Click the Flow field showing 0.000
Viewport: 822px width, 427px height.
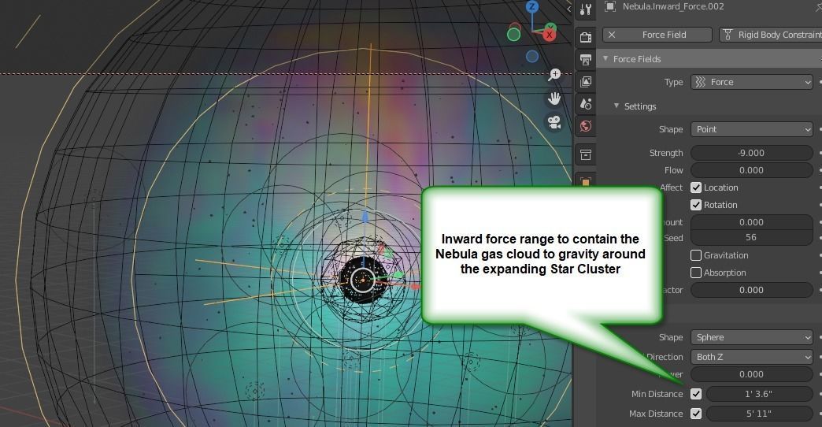point(752,170)
